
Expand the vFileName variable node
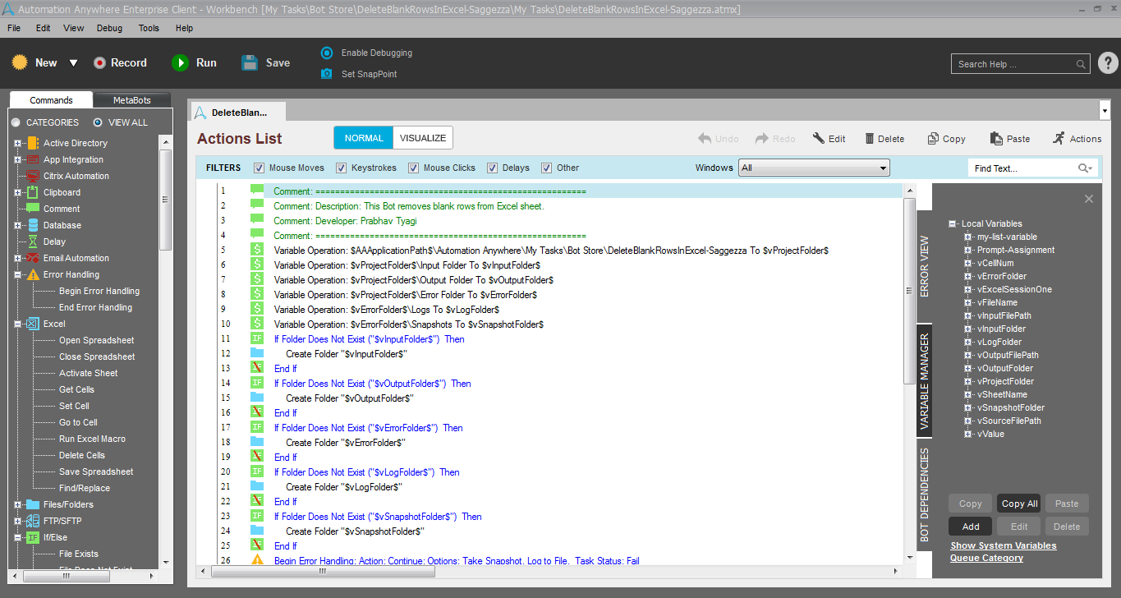(x=968, y=302)
